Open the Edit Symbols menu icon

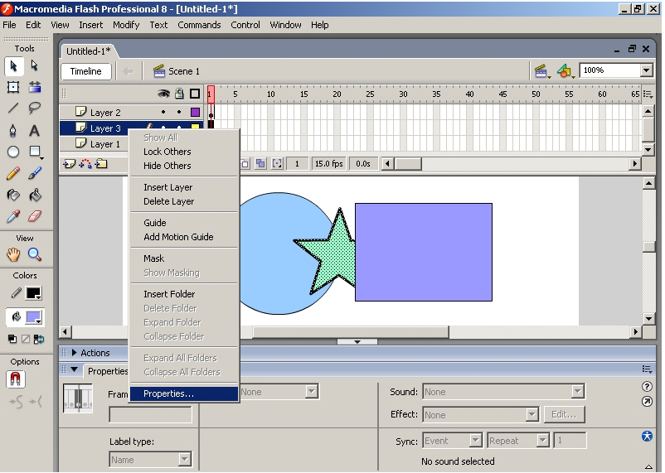(565, 71)
